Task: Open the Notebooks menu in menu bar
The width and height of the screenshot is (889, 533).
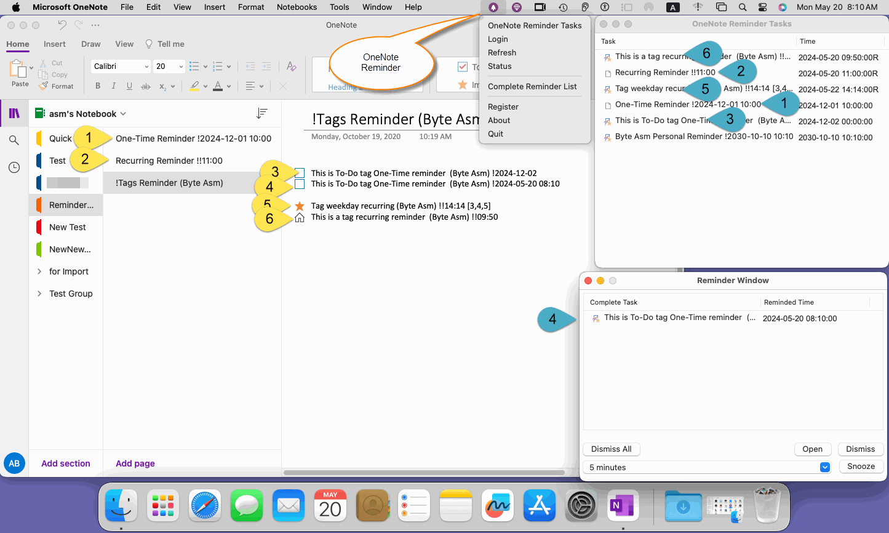Action: click(297, 7)
